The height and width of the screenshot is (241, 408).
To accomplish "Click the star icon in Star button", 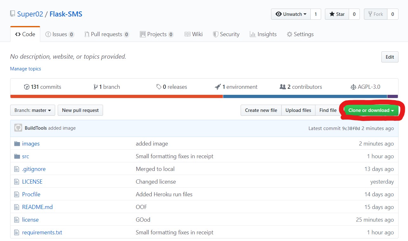I will 332,14.
